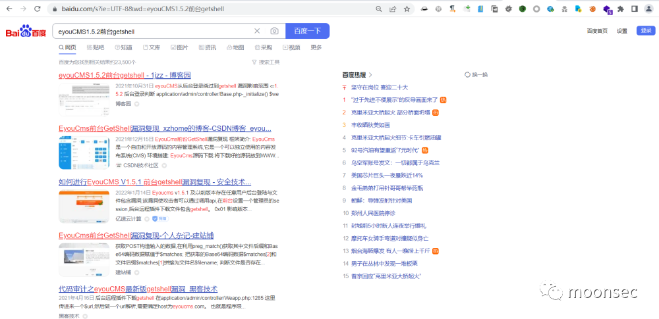
Task: Open CSDN result EyouCms前台GetShell漏洞复现
Action: (165, 128)
